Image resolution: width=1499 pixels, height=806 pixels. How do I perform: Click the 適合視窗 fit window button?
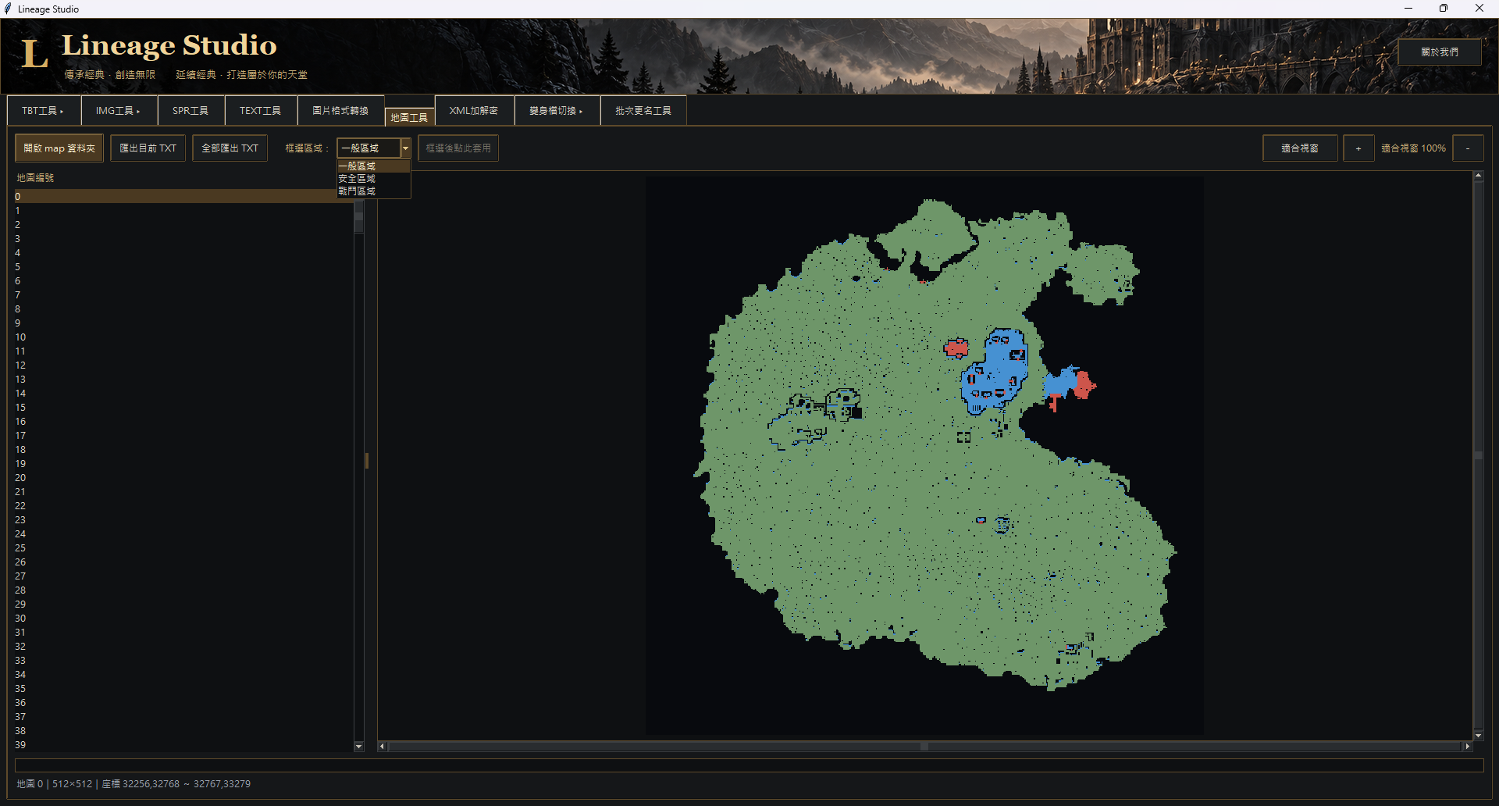point(1300,148)
